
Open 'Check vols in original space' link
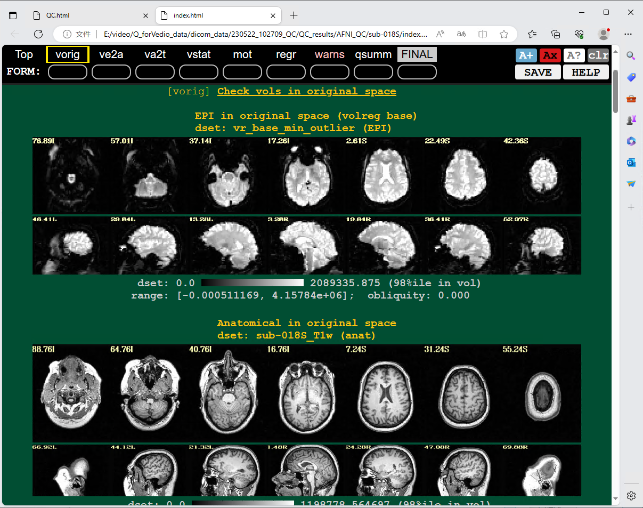307,91
